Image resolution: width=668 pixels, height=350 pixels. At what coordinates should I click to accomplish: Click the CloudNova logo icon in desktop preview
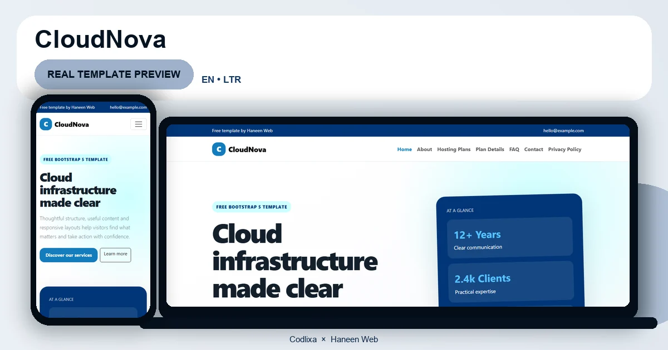[219, 149]
